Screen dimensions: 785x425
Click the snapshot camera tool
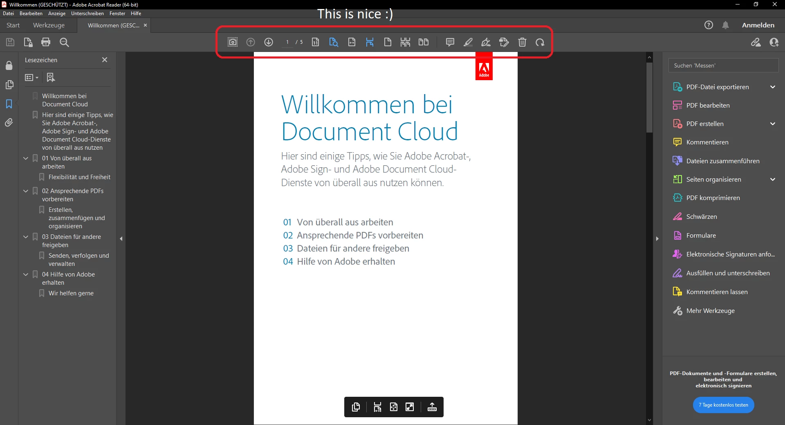tap(233, 42)
